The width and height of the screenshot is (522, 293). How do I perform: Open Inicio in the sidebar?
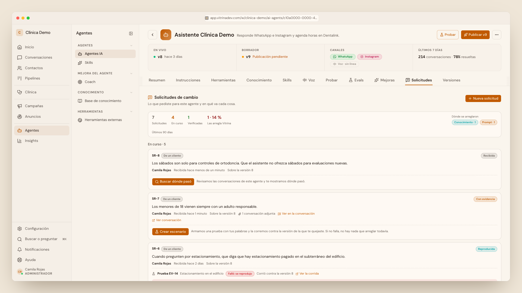(42, 47)
